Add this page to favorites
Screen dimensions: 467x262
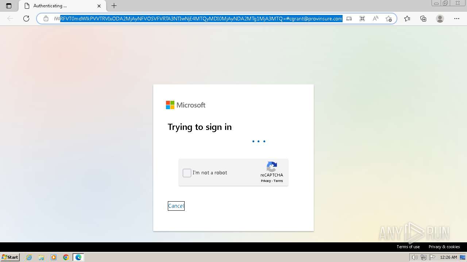[389, 19]
